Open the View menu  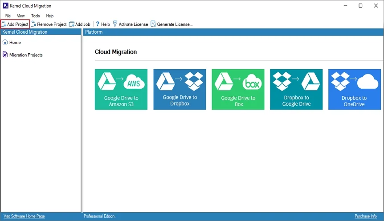click(x=20, y=16)
